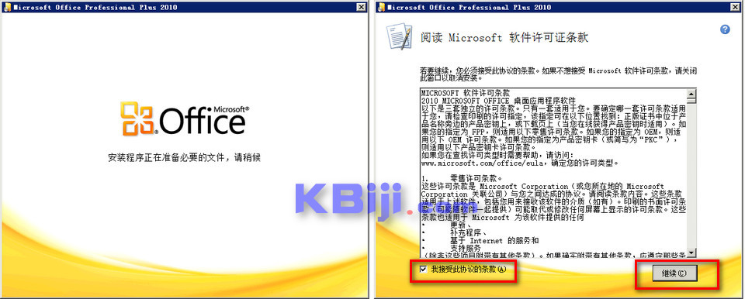Click the 继续(C) continue button
The image size is (745, 299).
click(674, 273)
